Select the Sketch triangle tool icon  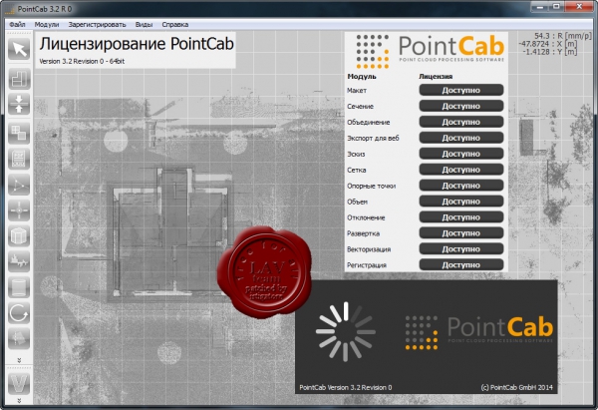[x=19, y=185]
